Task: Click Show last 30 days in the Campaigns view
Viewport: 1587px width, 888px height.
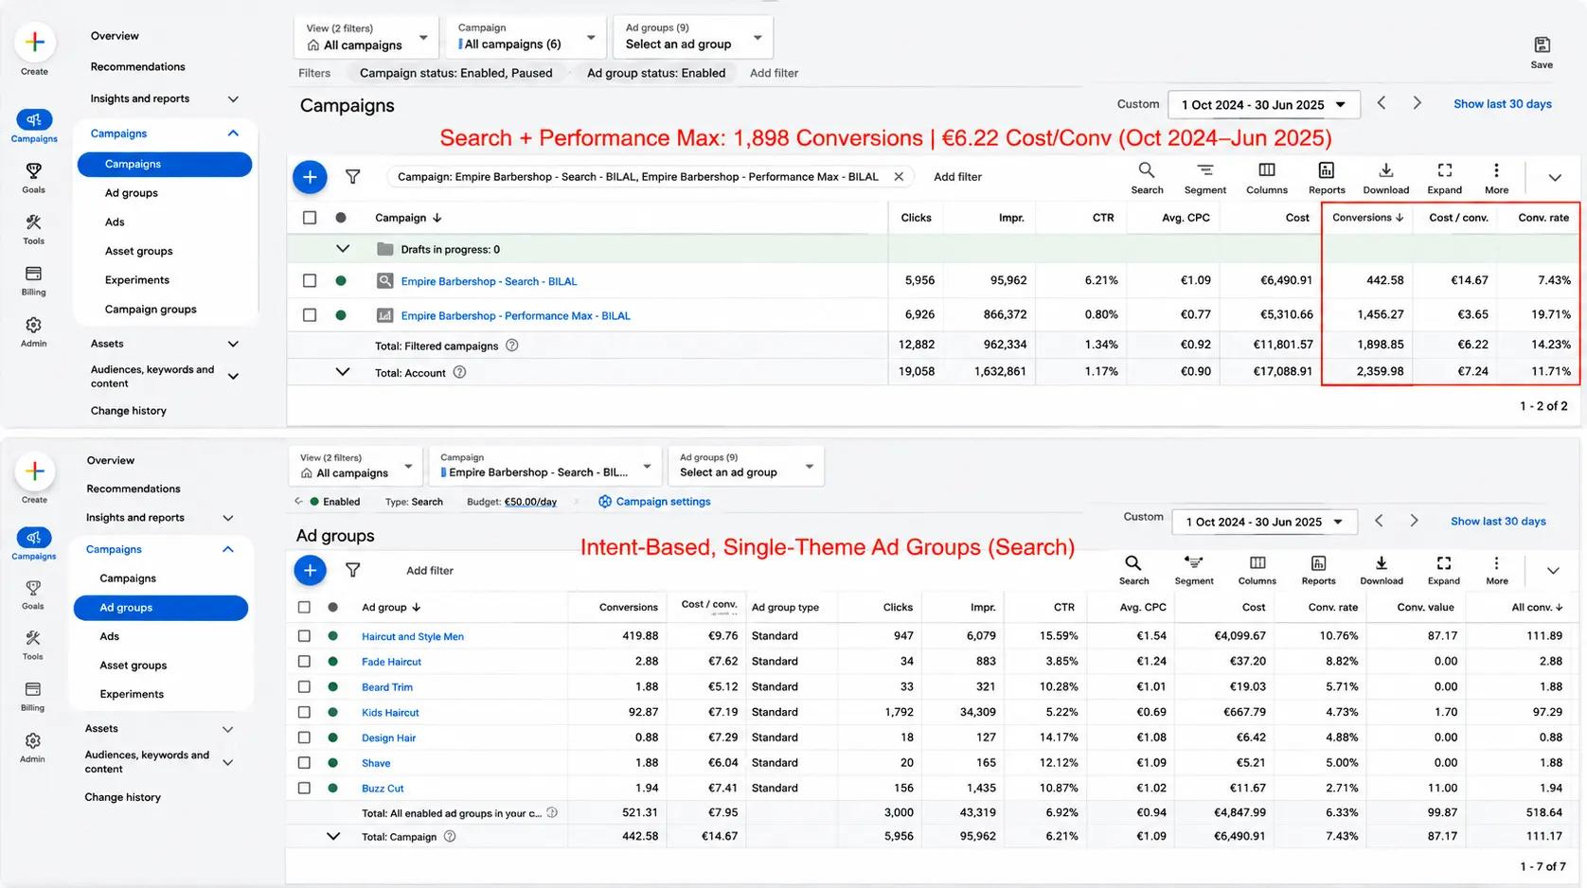Action: tap(1502, 104)
